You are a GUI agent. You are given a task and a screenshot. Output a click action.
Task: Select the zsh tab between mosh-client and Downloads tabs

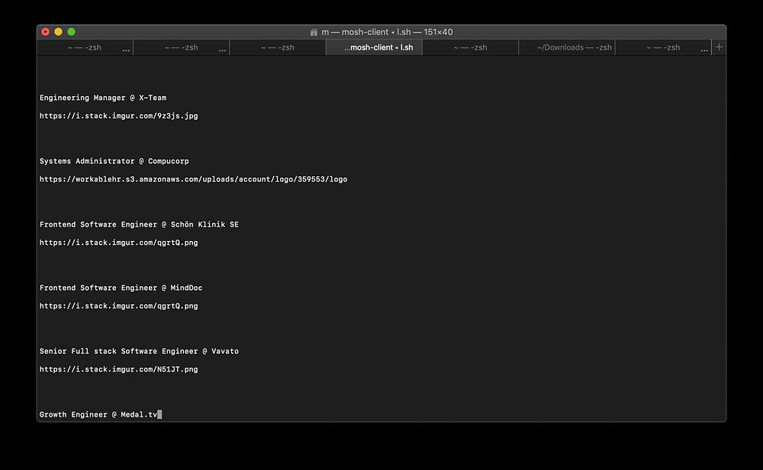point(470,47)
